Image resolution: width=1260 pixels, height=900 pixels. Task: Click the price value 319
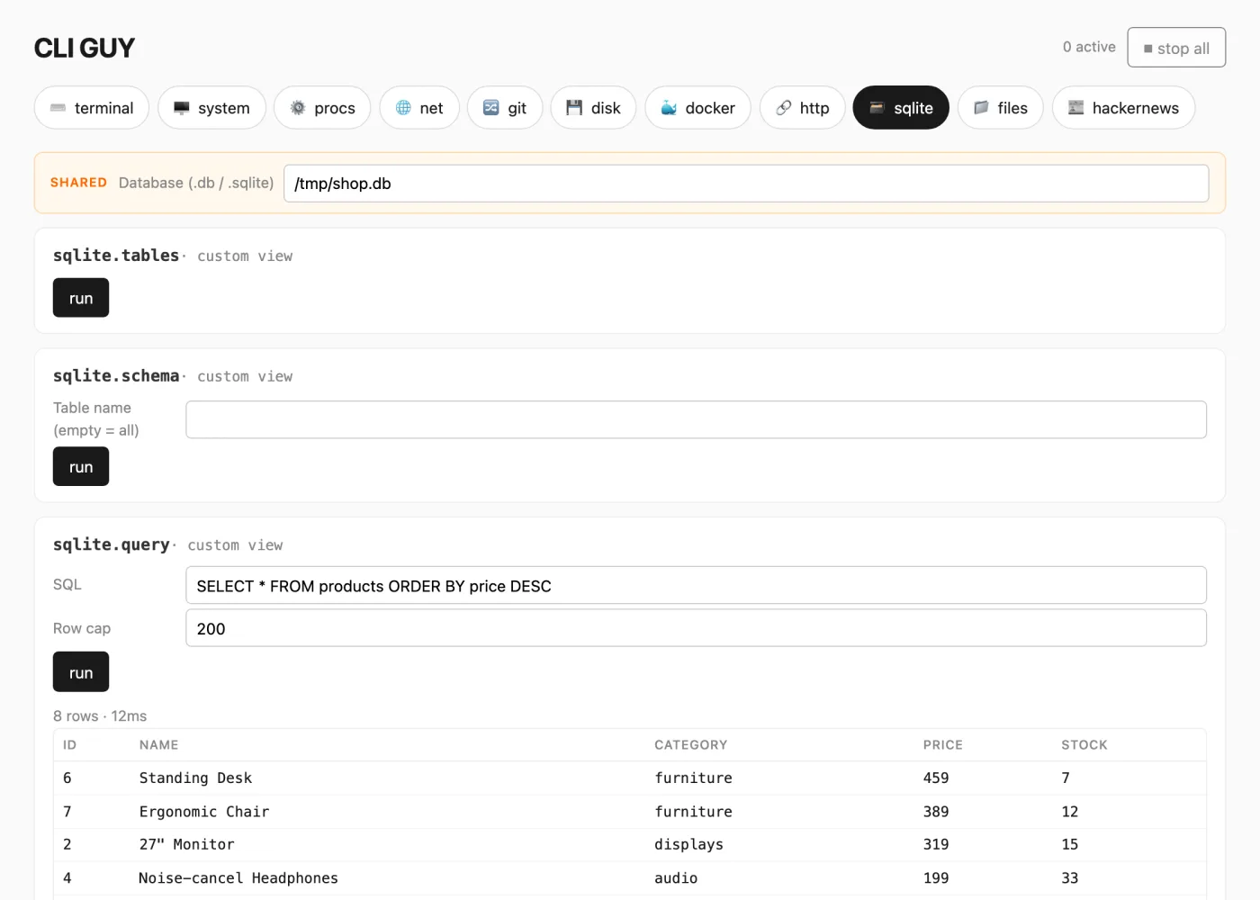(x=936, y=844)
